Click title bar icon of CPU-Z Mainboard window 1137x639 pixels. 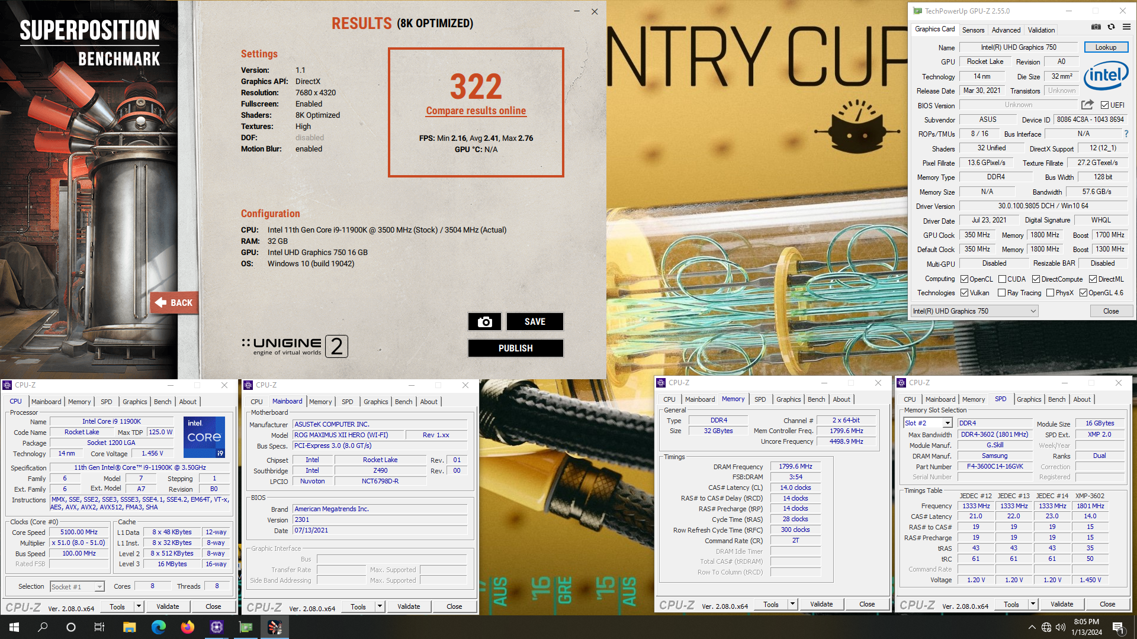[x=248, y=385]
